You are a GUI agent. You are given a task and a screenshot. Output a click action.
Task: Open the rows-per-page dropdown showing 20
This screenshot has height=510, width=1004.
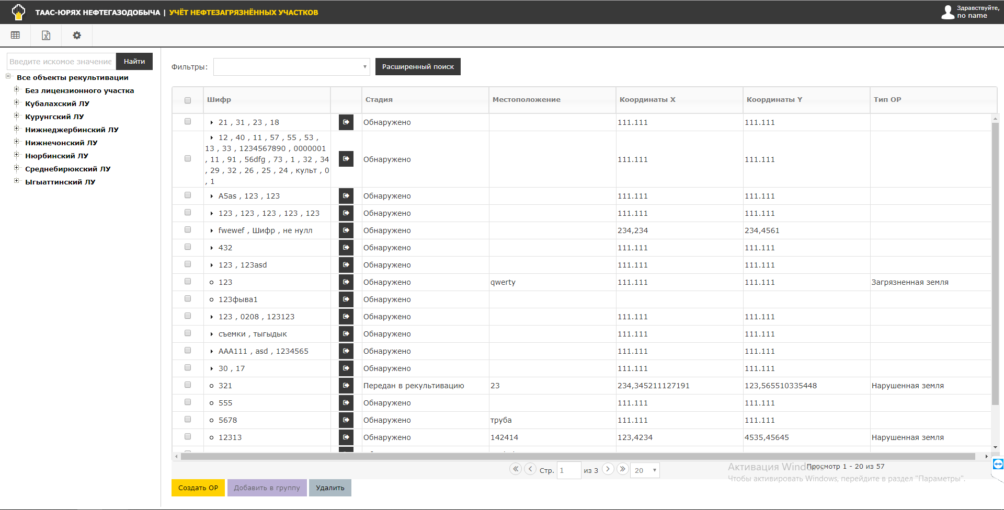tap(645, 470)
